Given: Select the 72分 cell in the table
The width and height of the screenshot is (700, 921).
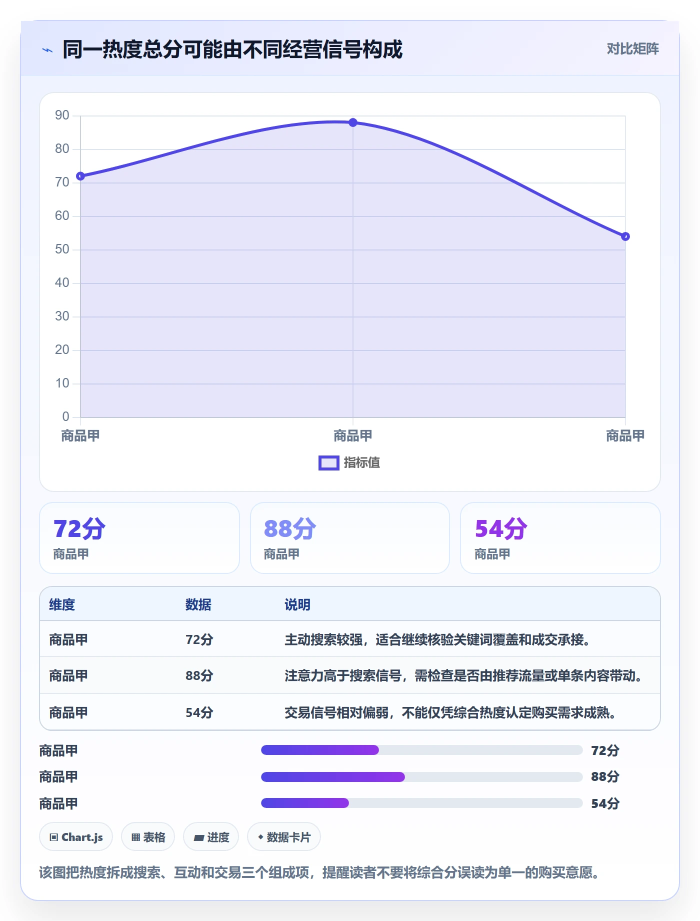Looking at the screenshot, I should coord(199,639).
